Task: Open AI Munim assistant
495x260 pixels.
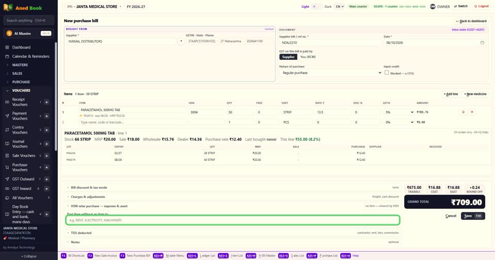Action: click(x=29, y=33)
